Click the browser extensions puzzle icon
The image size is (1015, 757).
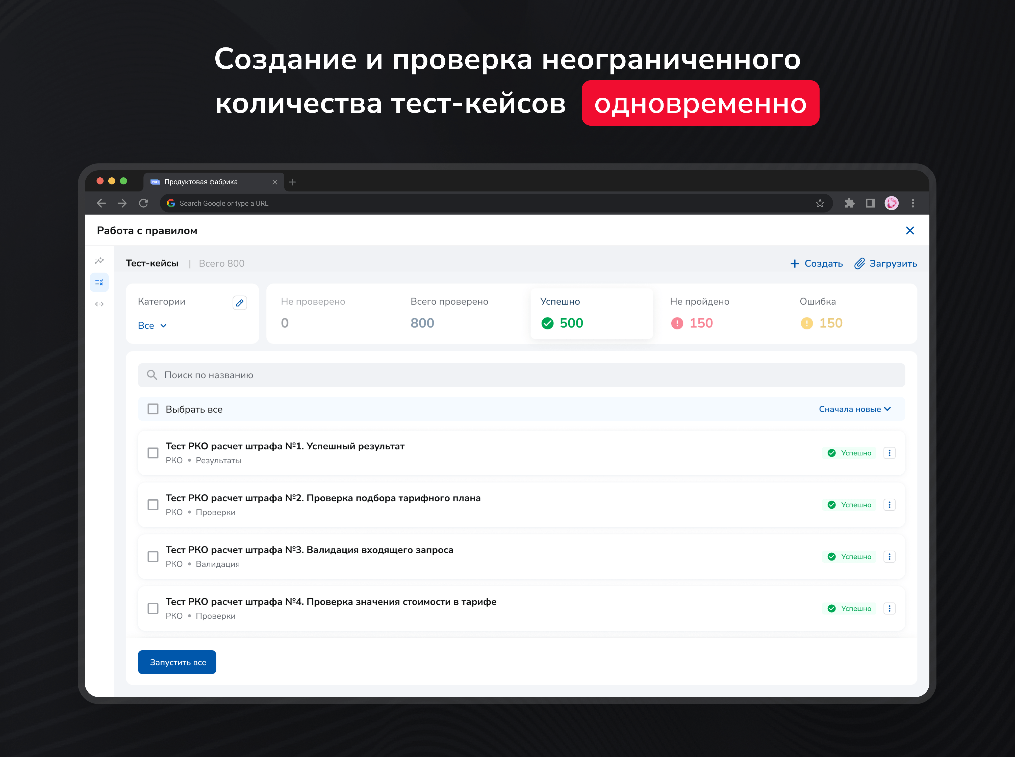click(x=849, y=203)
